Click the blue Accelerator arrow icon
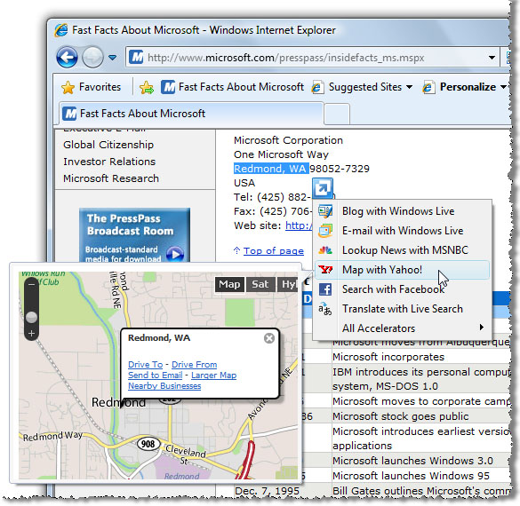 (323, 188)
